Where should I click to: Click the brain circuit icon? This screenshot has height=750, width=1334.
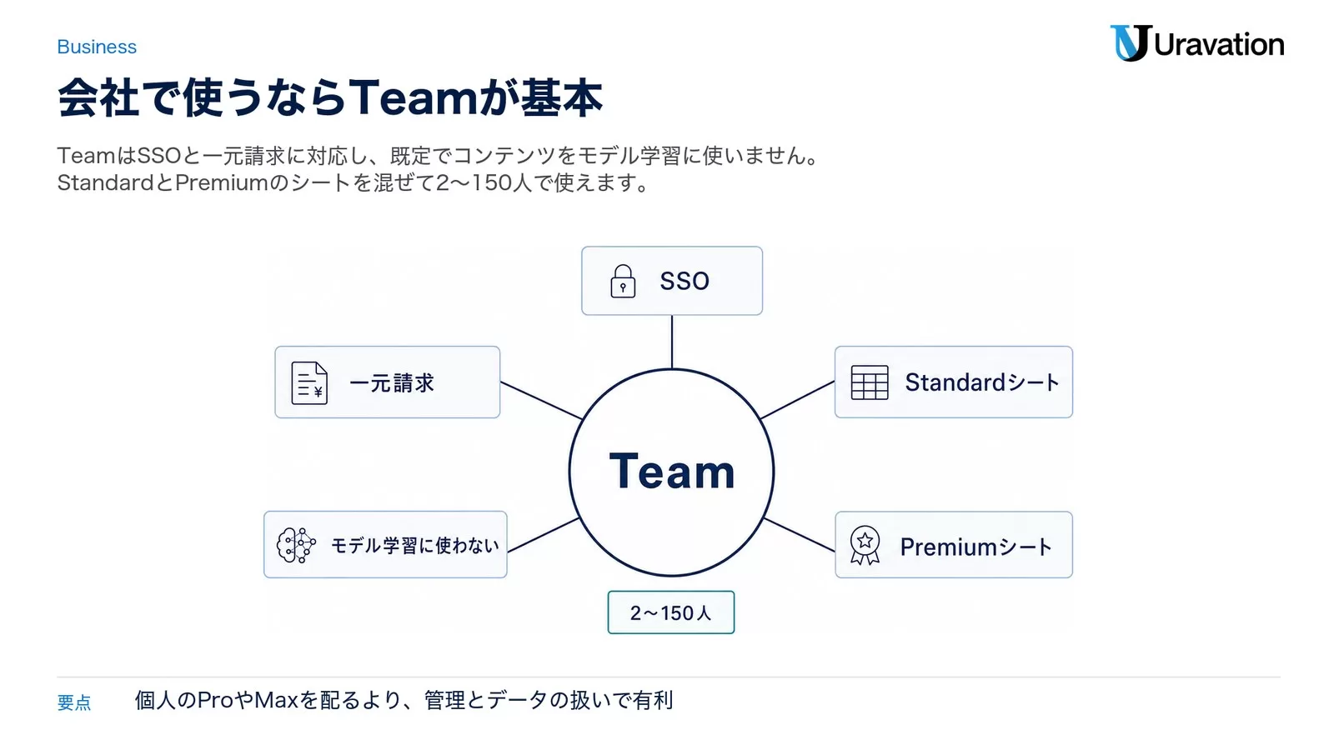296,546
